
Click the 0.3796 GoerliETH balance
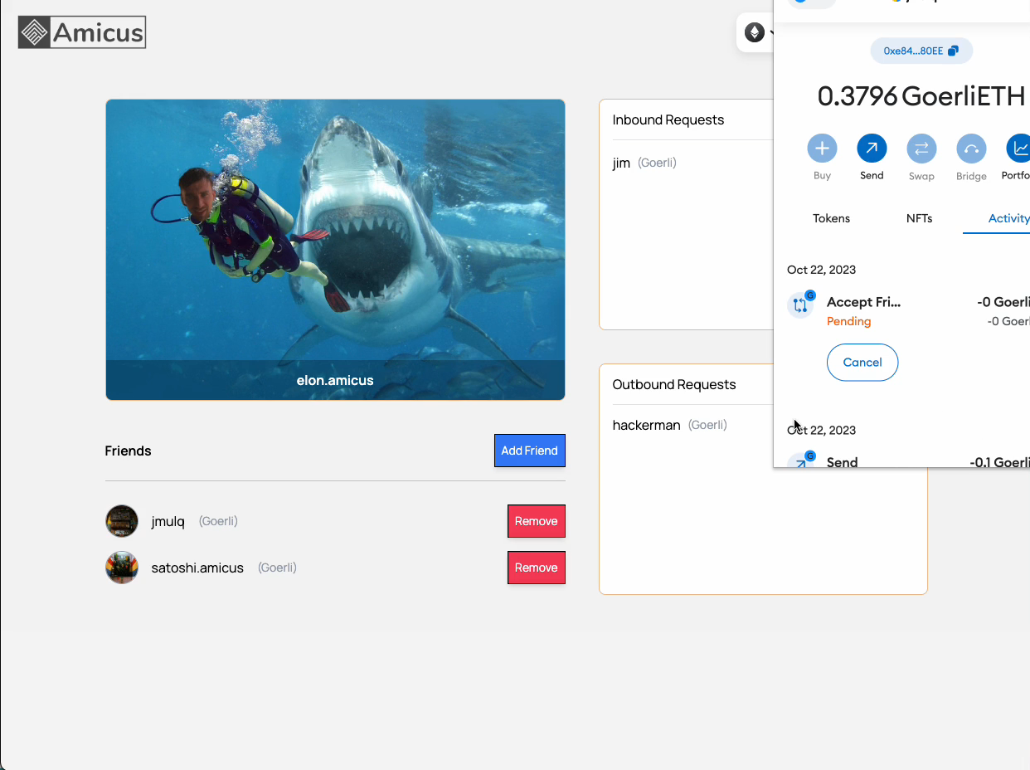[921, 96]
